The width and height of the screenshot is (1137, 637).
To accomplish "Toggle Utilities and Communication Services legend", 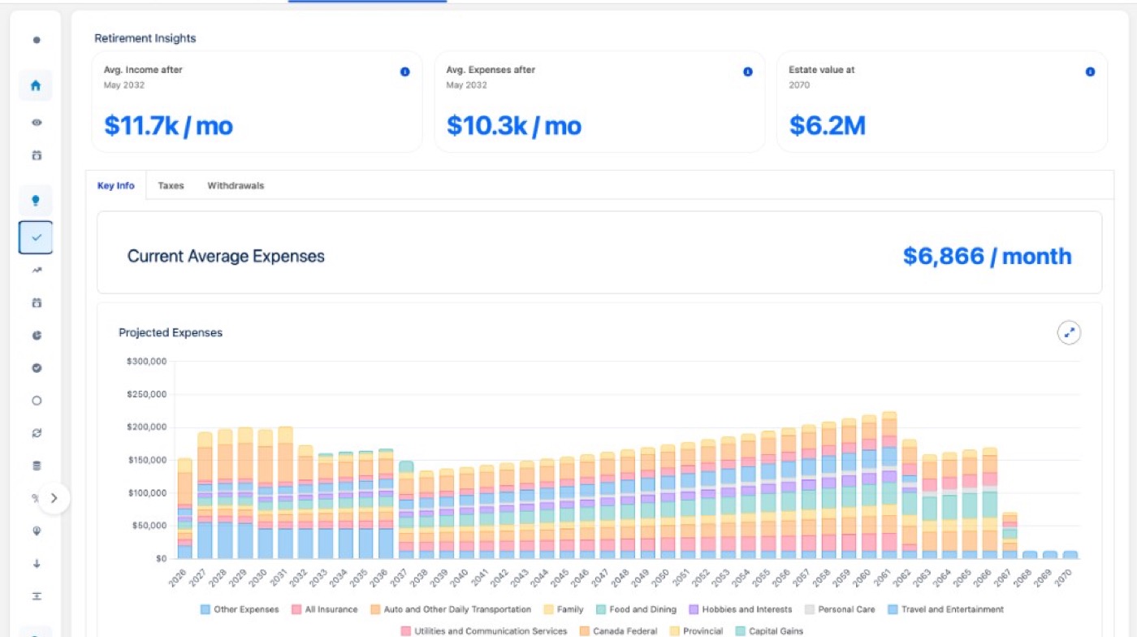I will tap(483, 630).
